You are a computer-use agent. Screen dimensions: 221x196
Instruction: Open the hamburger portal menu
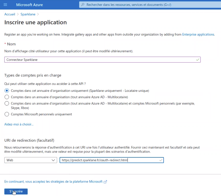point(5,5)
